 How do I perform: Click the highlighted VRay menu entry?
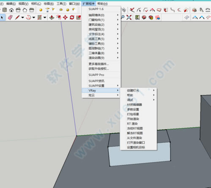pyautogui.click(x=101, y=90)
